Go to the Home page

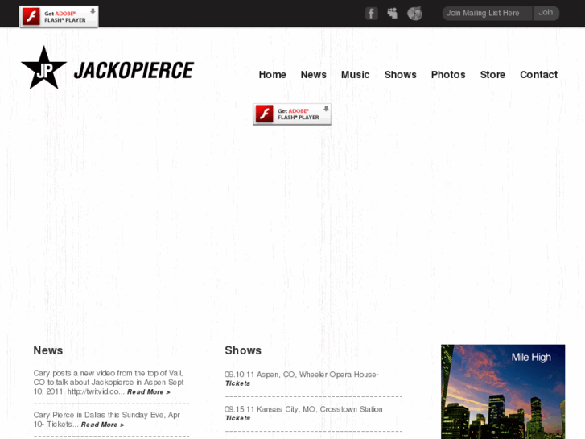click(272, 75)
